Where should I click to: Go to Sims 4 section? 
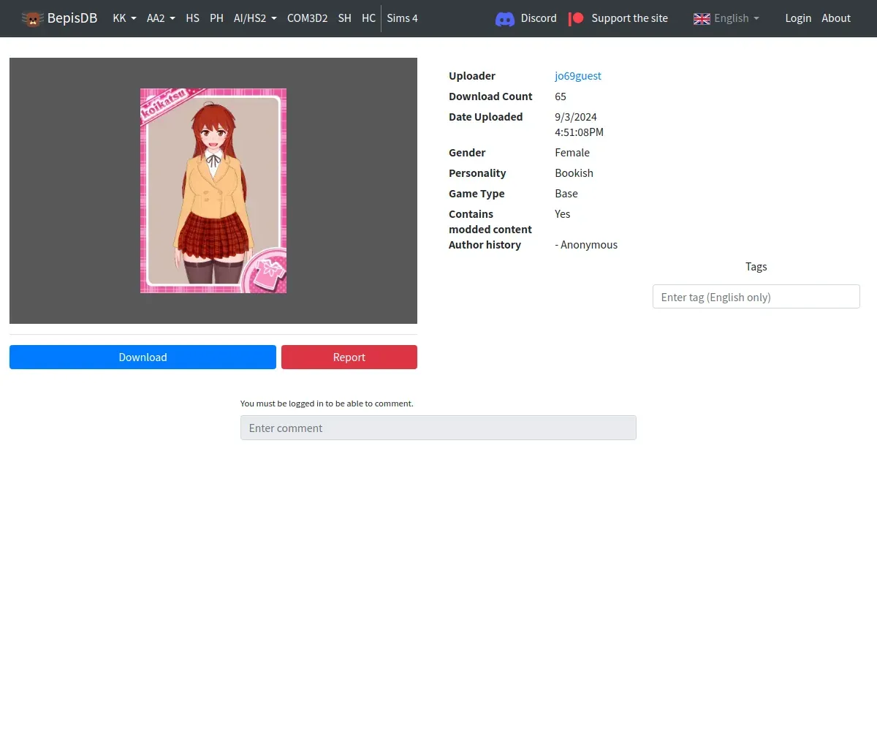[x=402, y=18]
